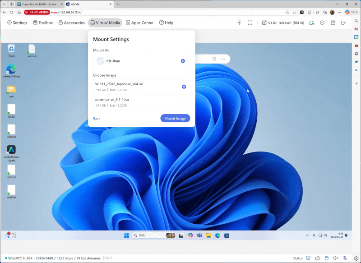The width and height of the screenshot is (361, 263).
Task: Enter fullscreen mode via the toolbar icon
Action: (250, 23)
